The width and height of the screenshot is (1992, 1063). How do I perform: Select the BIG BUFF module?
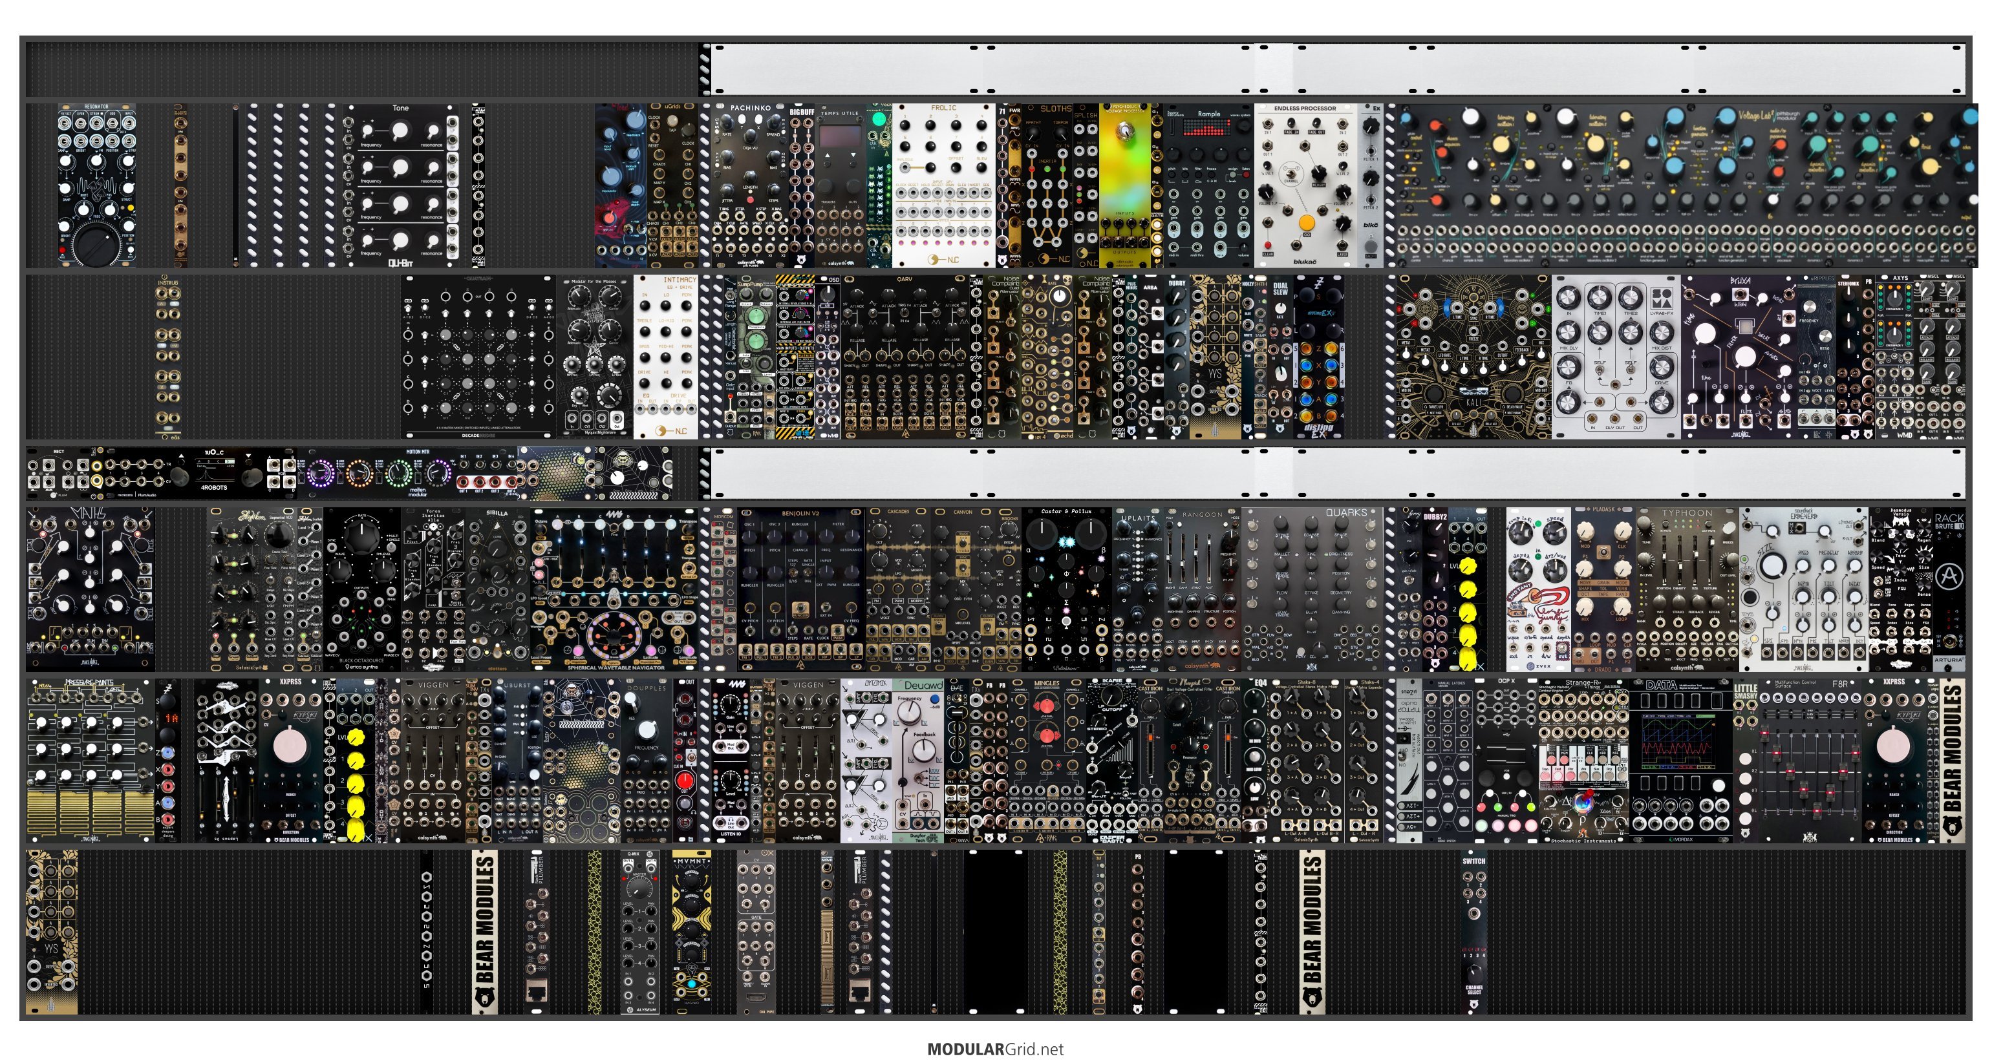[x=802, y=185]
